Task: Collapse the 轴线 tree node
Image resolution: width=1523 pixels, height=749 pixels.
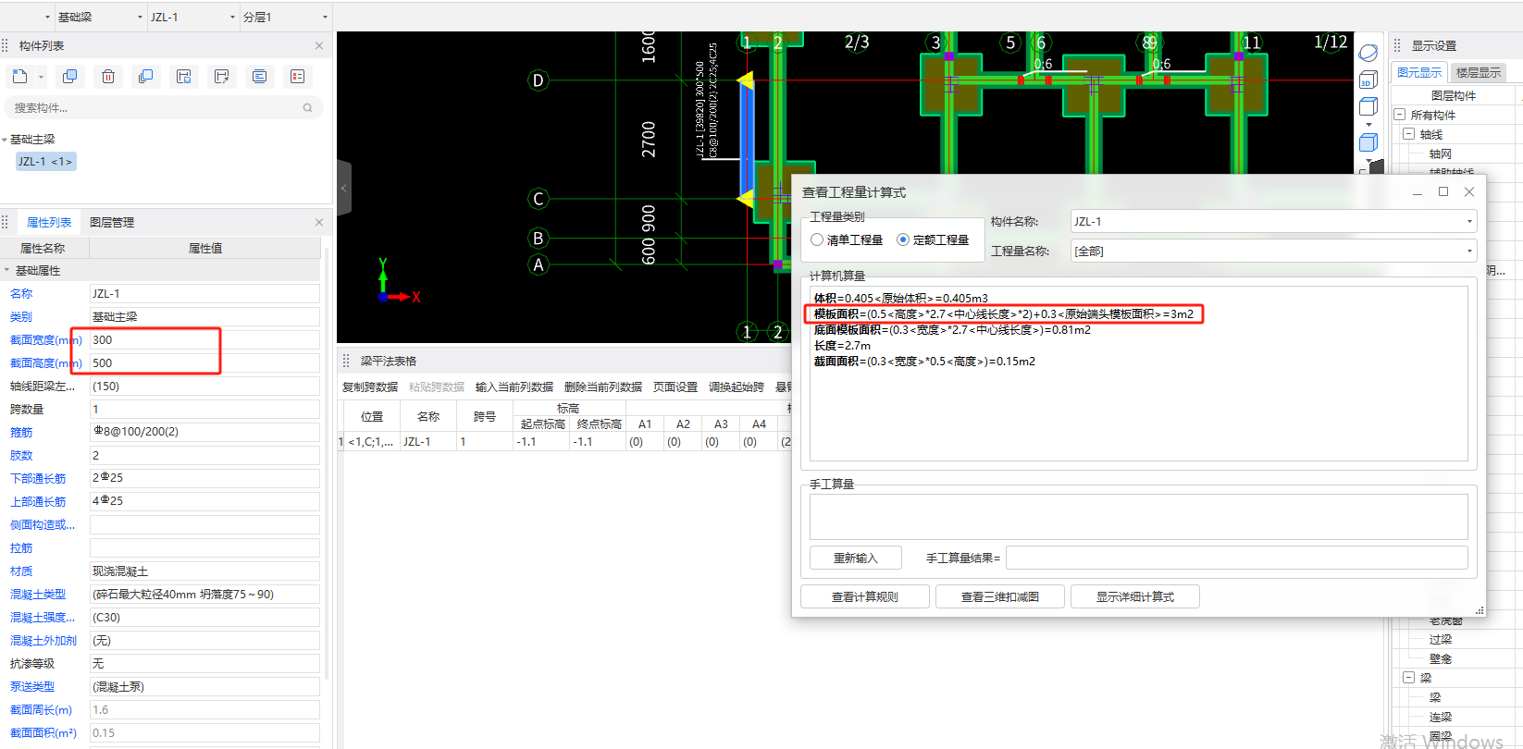Action: pos(1408,134)
